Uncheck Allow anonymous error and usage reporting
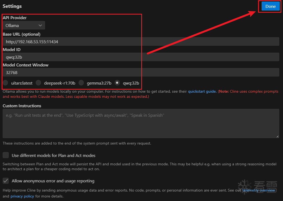Image resolution: width=283 pixels, height=201 pixels. click(x=6, y=181)
